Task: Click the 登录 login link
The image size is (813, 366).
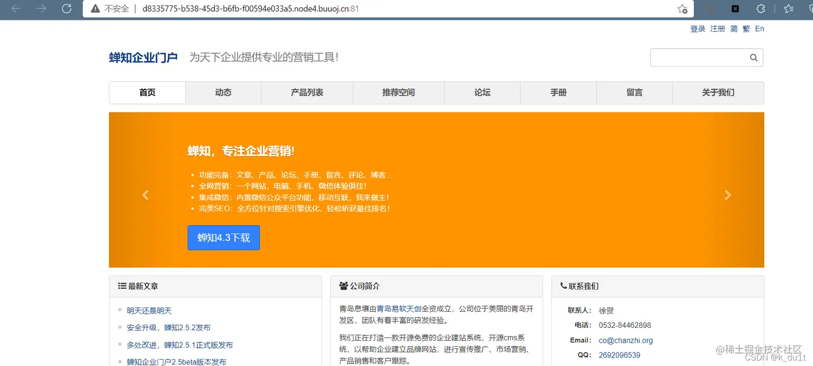Action: [x=698, y=29]
